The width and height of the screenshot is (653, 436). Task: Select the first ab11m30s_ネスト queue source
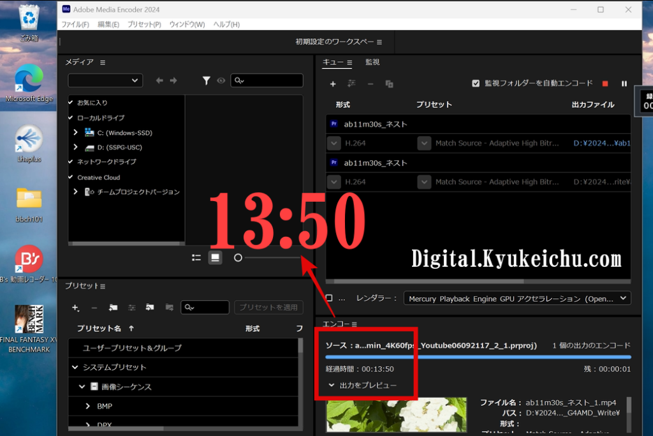(478, 124)
